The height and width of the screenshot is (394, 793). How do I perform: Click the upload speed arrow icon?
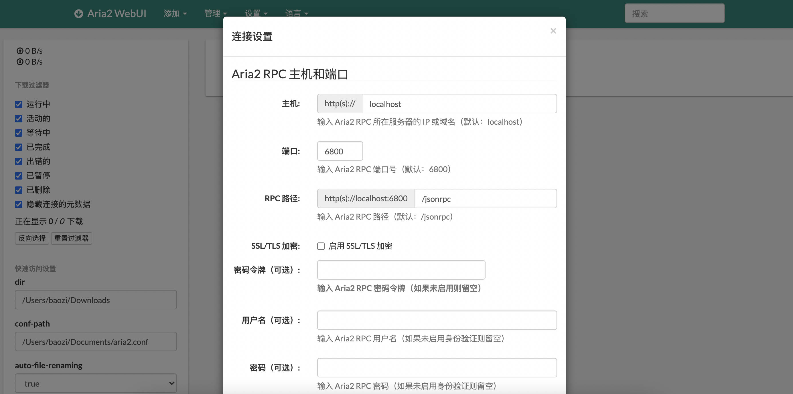[20, 51]
